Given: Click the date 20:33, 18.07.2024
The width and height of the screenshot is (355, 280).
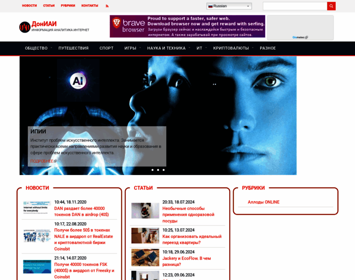Looking at the screenshot, I should pos(178,202).
